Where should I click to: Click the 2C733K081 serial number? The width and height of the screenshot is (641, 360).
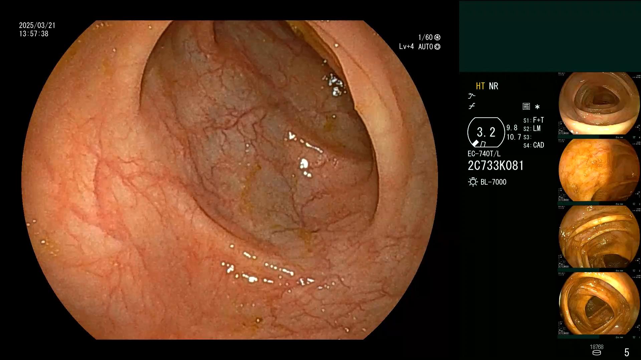click(x=496, y=166)
